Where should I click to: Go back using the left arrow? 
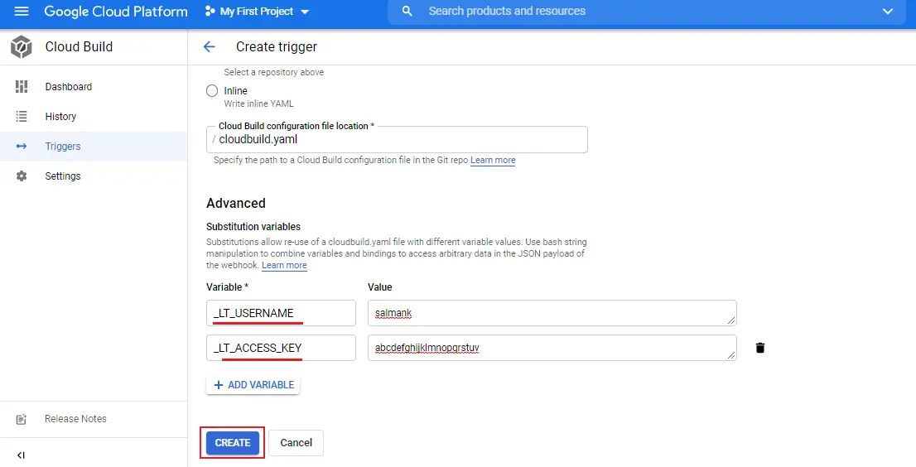(210, 46)
